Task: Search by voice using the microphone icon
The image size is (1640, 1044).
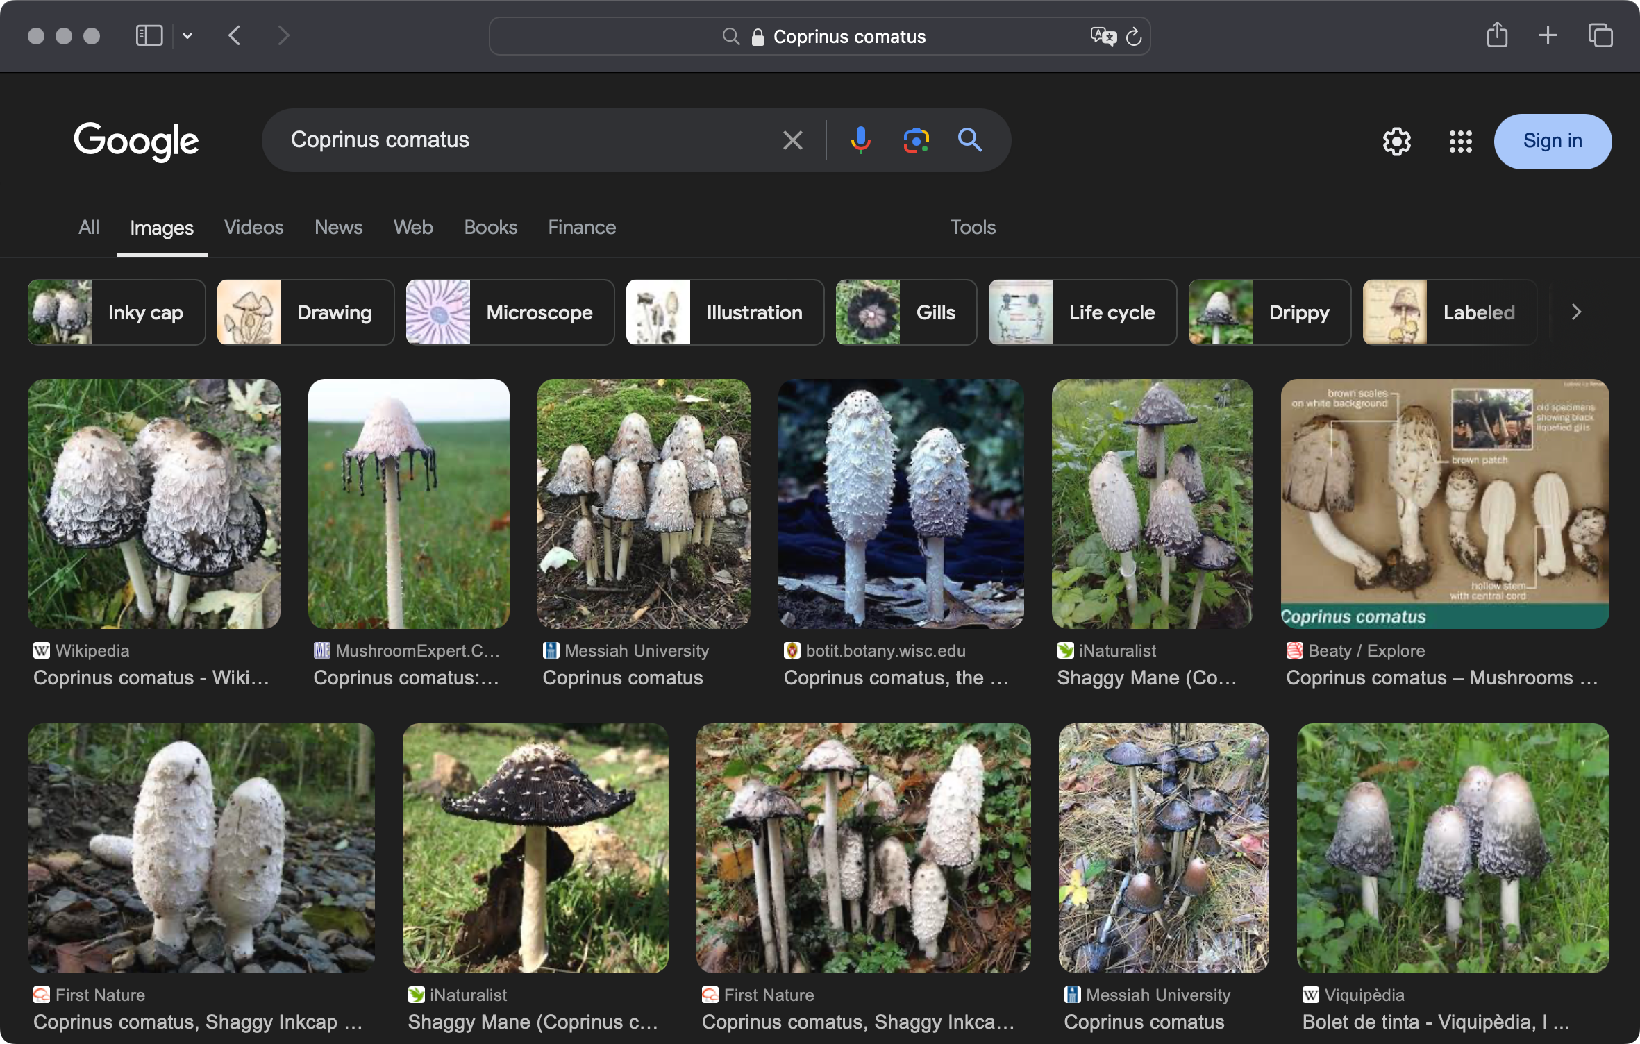Action: point(860,140)
